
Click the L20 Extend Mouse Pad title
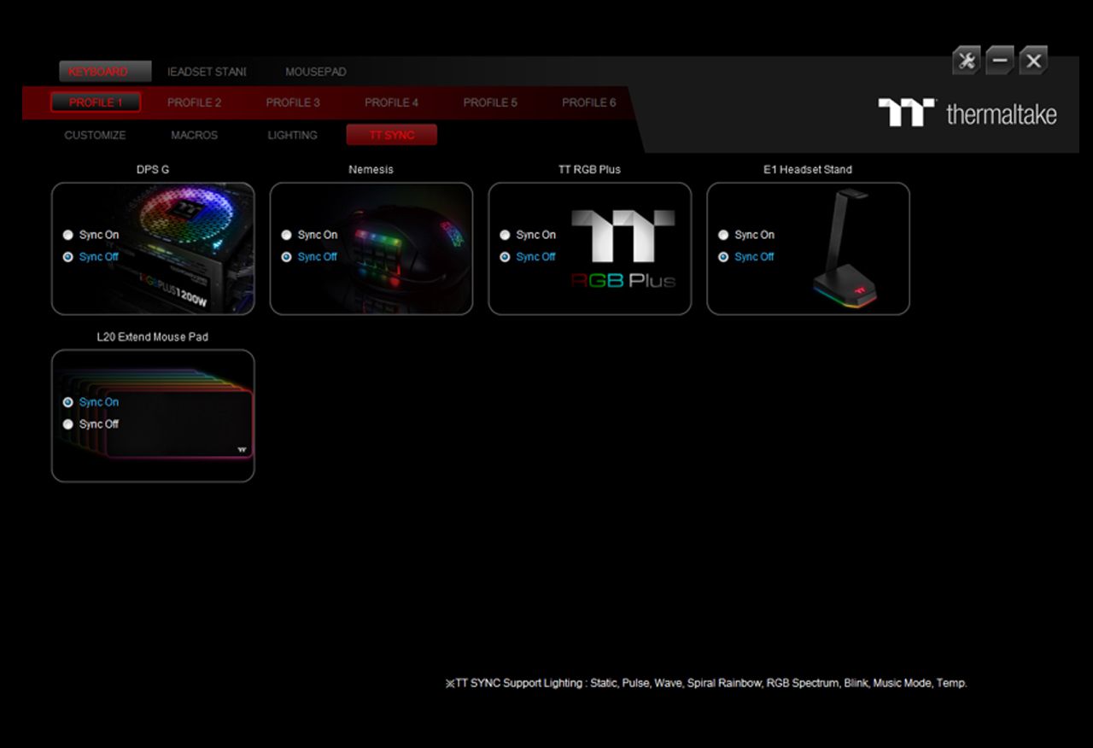coord(153,337)
